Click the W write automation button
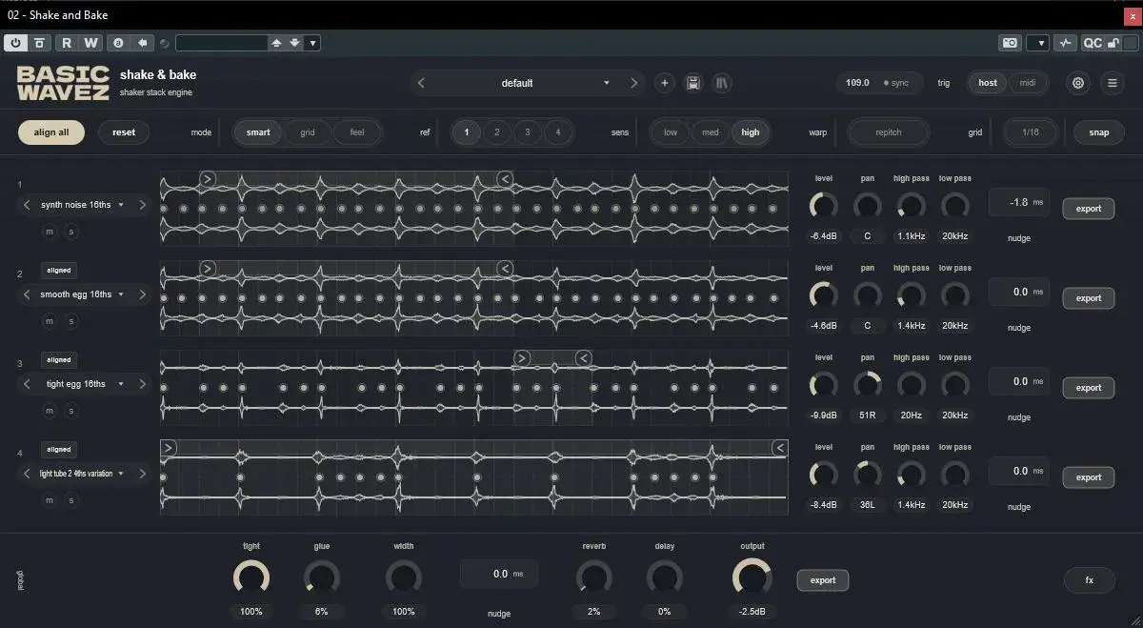 (x=90, y=43)
